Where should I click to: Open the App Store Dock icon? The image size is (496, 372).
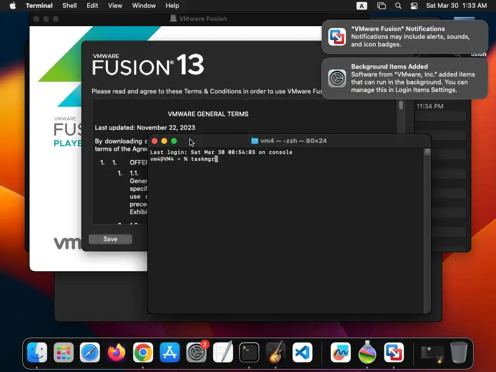tap(170, 352)
